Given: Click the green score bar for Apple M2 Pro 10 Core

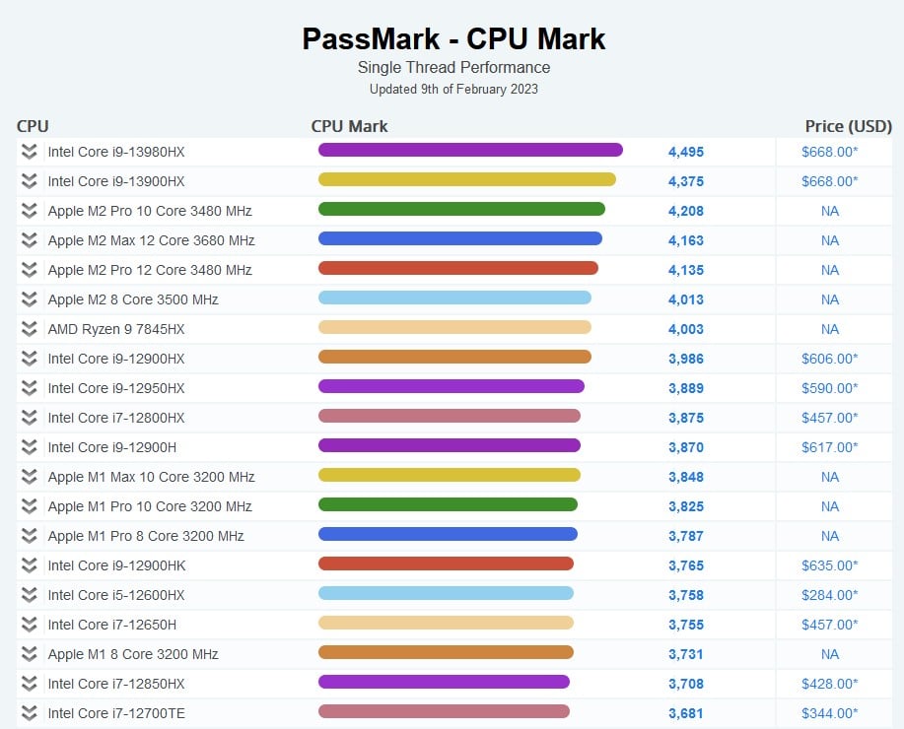Looking at the screenshot, I should [461, 209].
